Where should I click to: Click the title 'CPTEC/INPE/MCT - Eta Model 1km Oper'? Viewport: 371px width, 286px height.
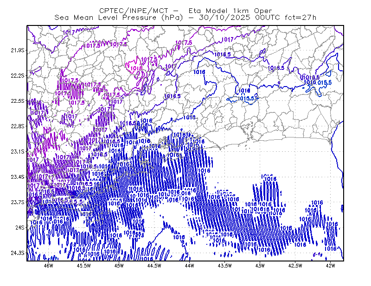point(185,11)
